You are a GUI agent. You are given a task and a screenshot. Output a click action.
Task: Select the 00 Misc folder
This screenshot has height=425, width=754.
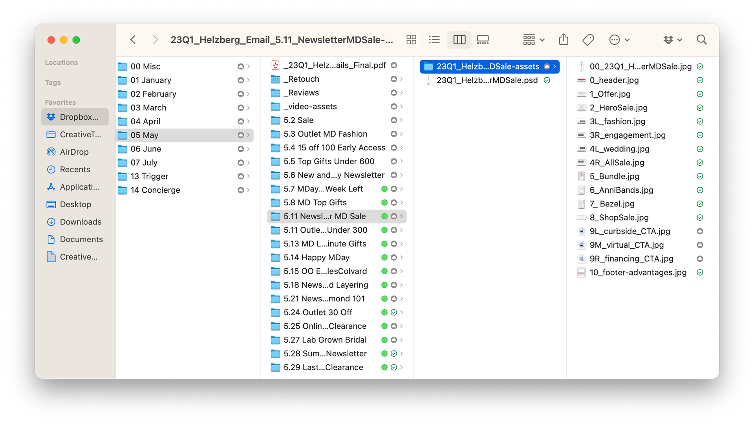[185, 66]
